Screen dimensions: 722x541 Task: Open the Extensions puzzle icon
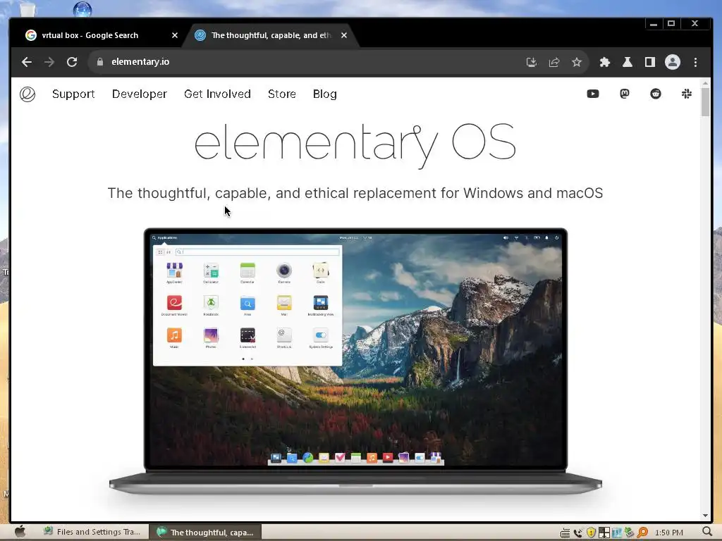click(x=604, y=62)
